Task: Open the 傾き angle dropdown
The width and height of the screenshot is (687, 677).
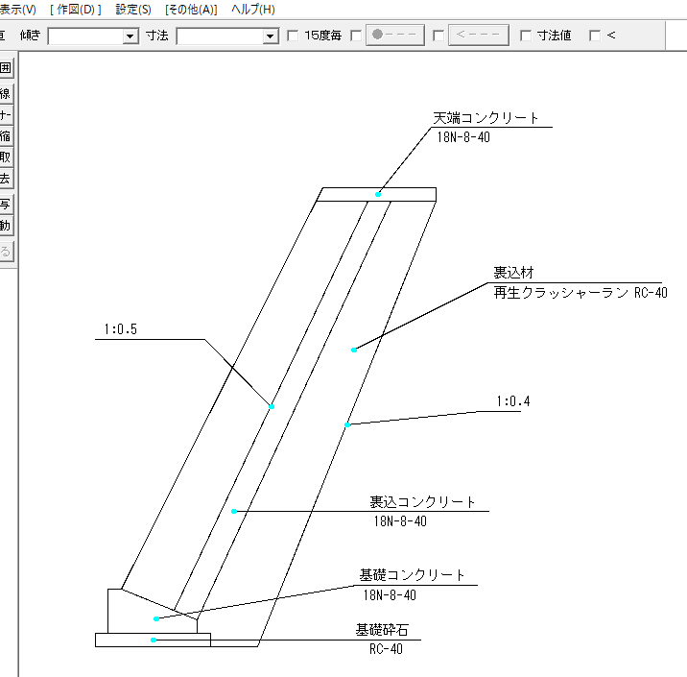Action: [130, 36]
